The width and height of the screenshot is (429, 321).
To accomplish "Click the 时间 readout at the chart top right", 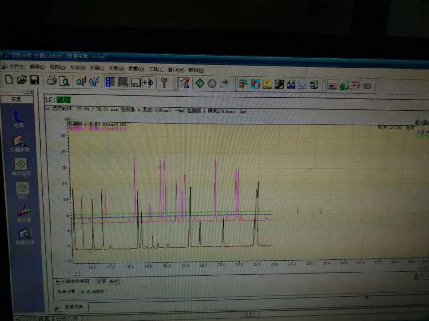I will pos(390,127).
